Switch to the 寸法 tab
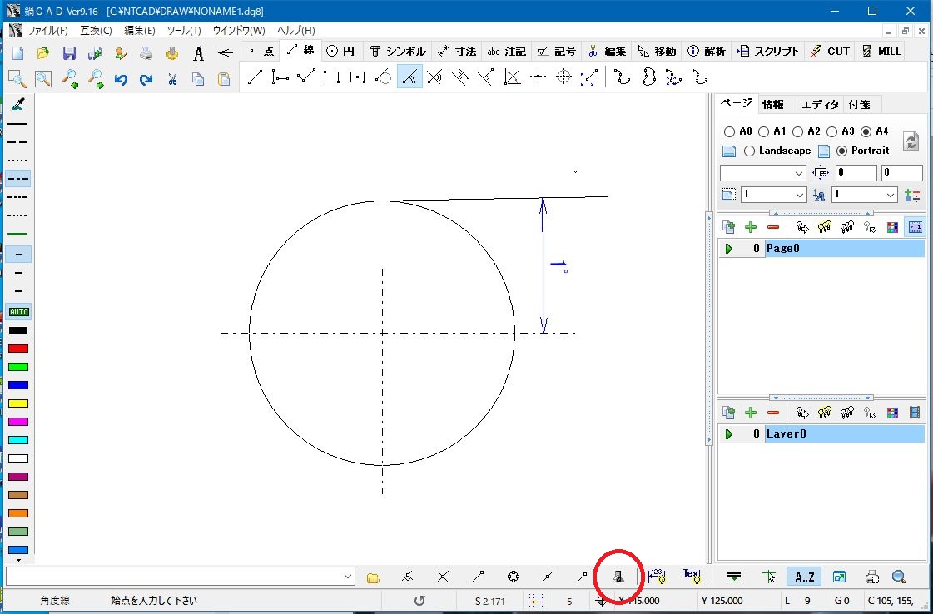 pyautogui.click(x=457, y=52)
